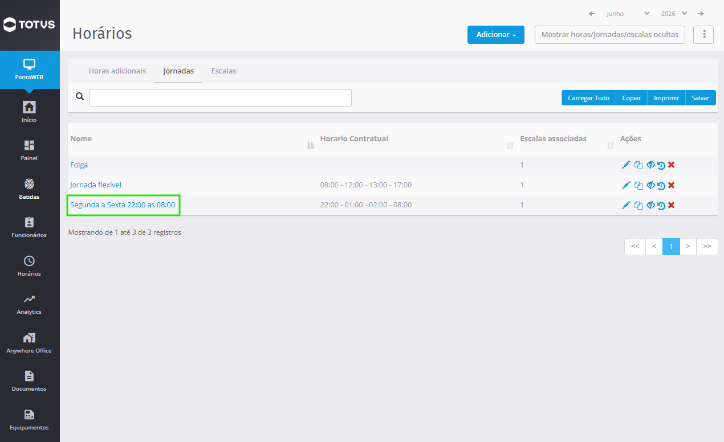The height and width of the screenshot is (442, 724).
Task: Hide Segunda a Sexta jornada with eye icon
Action: click(x=650, y=205)
